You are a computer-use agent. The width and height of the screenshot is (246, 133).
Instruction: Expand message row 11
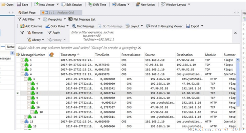click(26, 117)
